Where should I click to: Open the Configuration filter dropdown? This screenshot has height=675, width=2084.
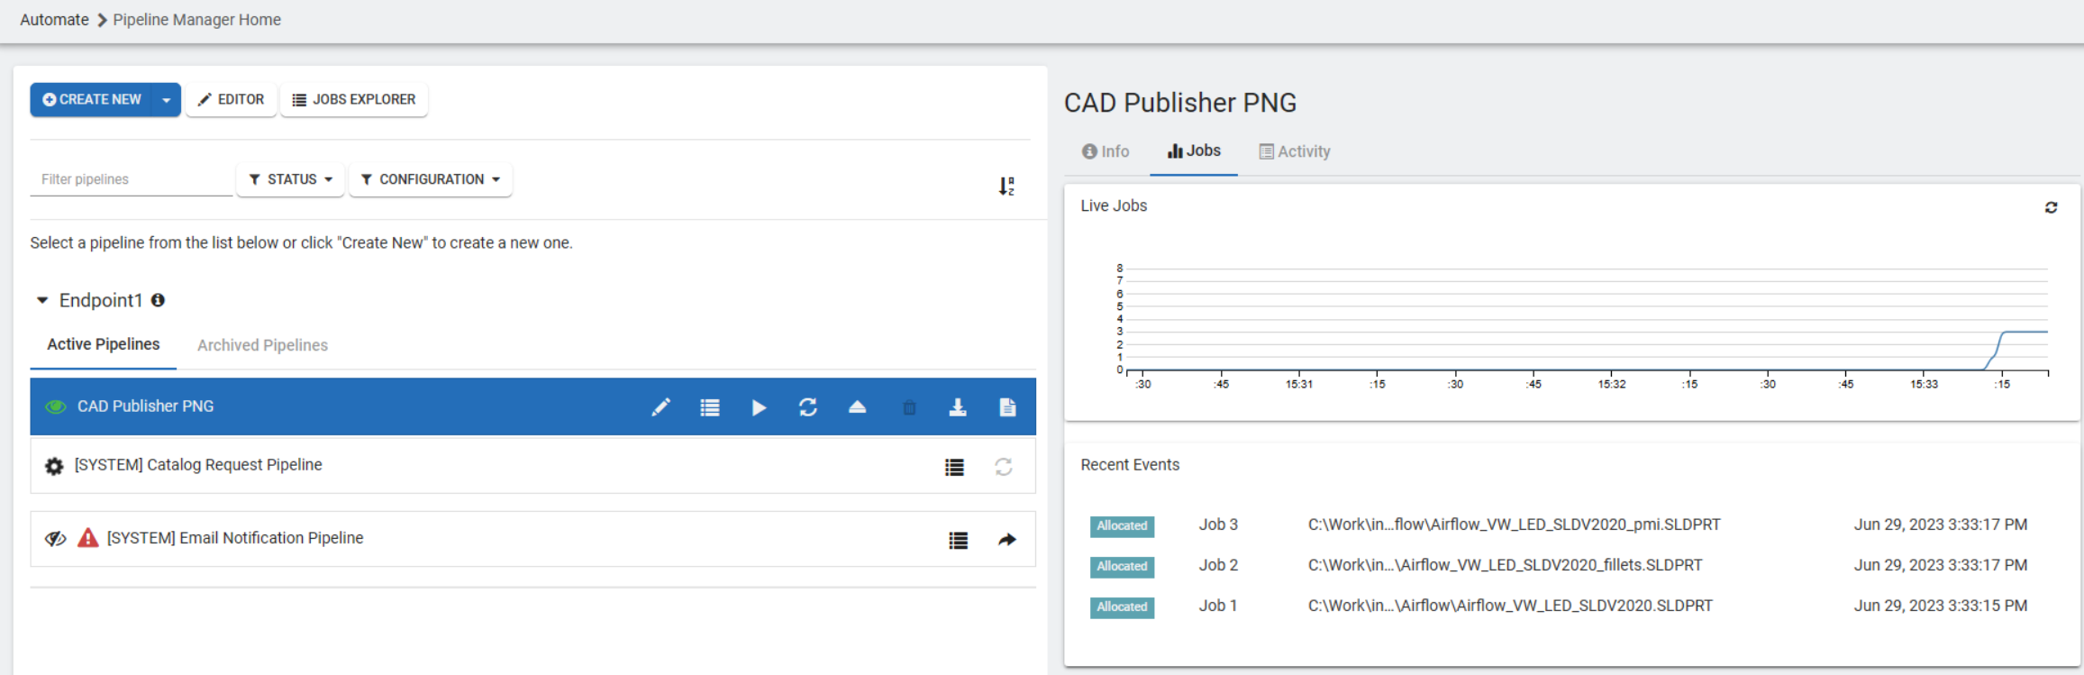431,179
